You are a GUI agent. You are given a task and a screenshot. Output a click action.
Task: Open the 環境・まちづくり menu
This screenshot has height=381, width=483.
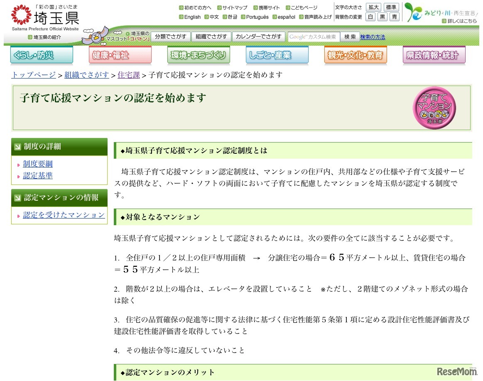199,55
